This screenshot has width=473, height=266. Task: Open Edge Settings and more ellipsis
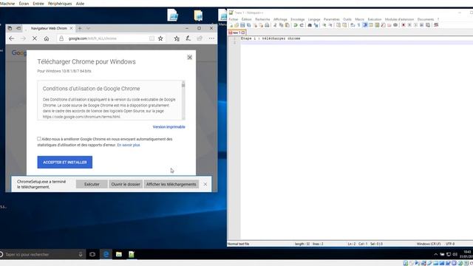click(x=211, y=38)
